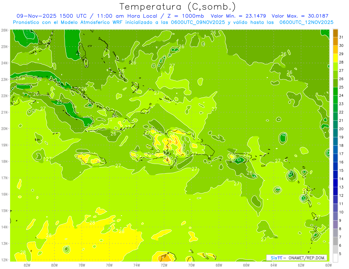
Task: Pick the blue swatch between 16 and 17
Action: [x=335, y=158]
